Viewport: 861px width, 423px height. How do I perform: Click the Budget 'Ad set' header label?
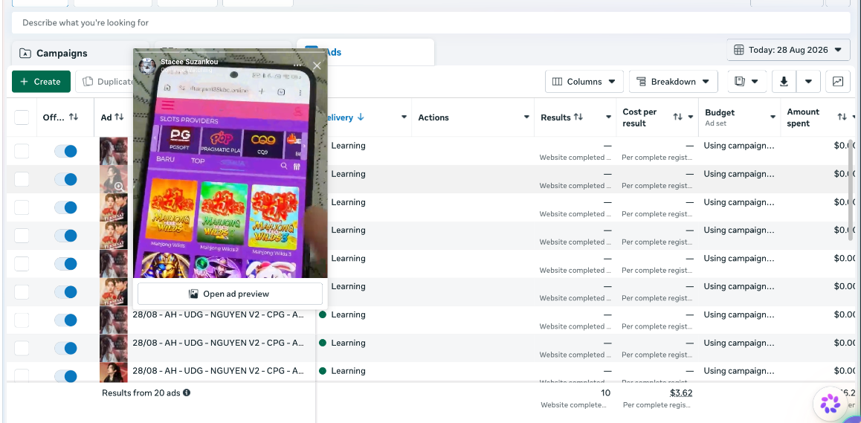click(x=716, y=123)
